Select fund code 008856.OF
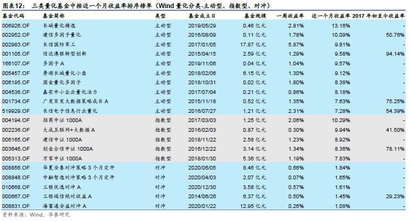The image size is (411, 222). coord(16,168)
